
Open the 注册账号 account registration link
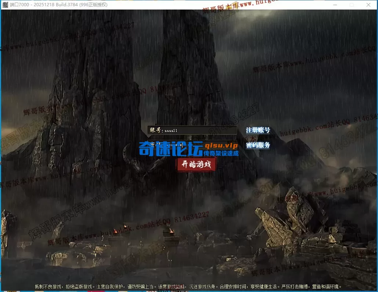258,130
